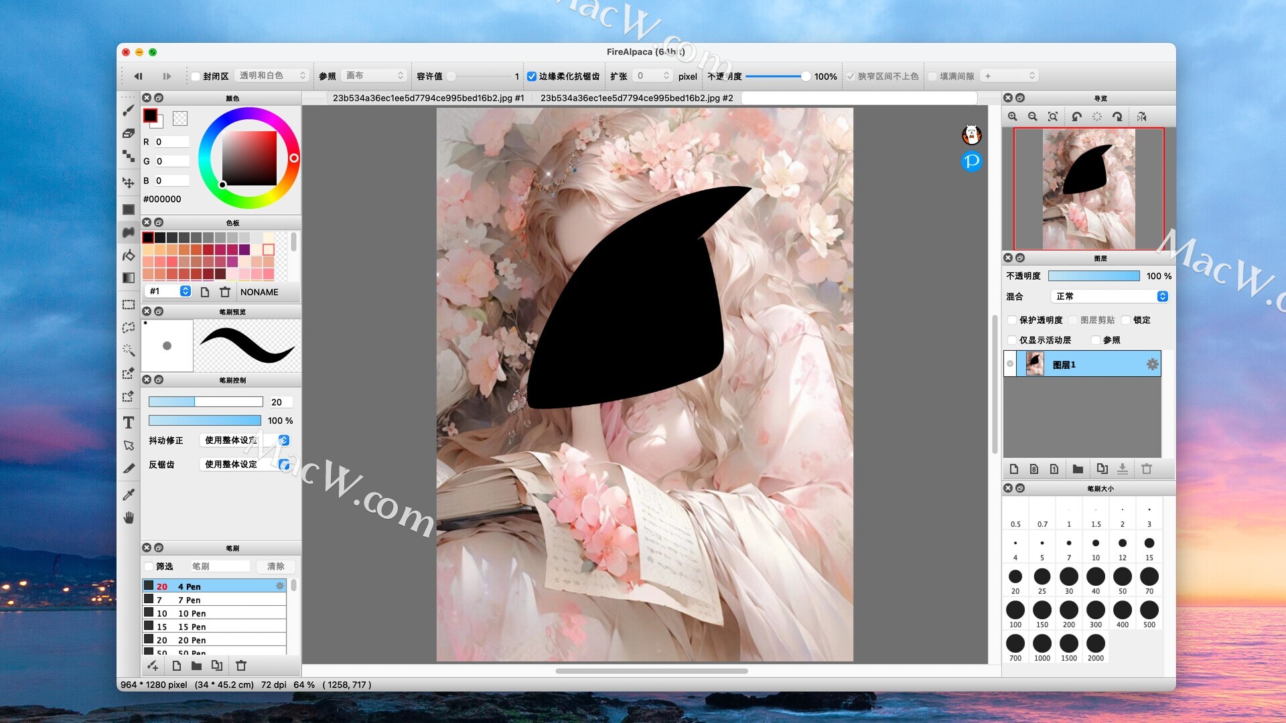
Task: Choose brush size 25 preset
Action: 1042,580
